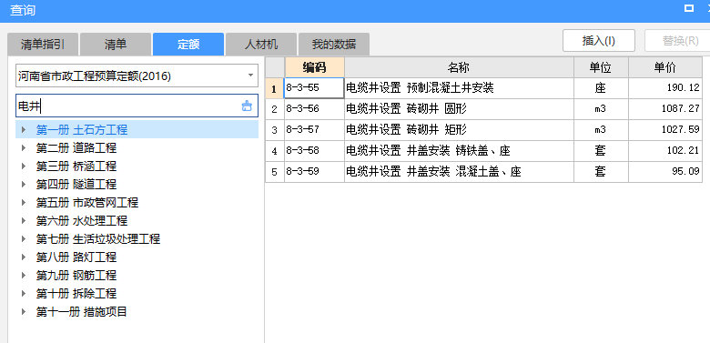Viewport: 710px width, 343px height.
Task: Click the 插入(I) button
Action: [x=599, y=41]
